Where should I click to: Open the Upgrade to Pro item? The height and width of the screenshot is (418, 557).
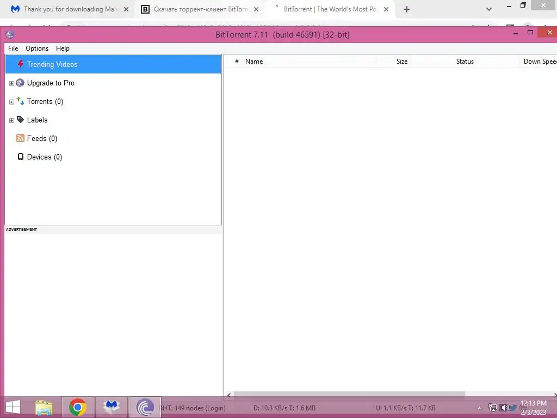tap(51, 83)
